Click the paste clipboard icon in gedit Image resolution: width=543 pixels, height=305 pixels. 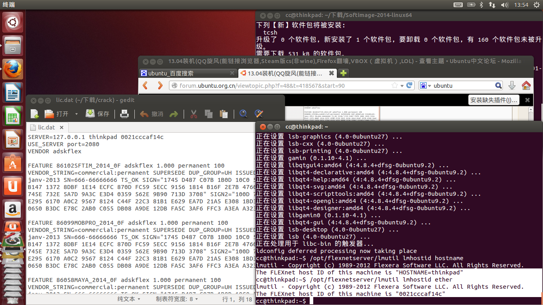[223, 114]
